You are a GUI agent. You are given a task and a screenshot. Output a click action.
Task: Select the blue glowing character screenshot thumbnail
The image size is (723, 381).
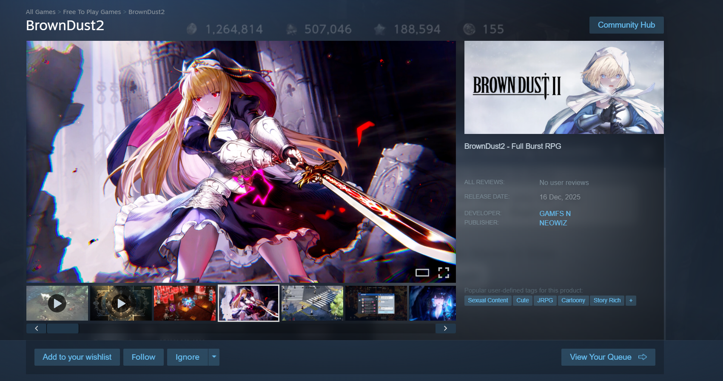433,303
